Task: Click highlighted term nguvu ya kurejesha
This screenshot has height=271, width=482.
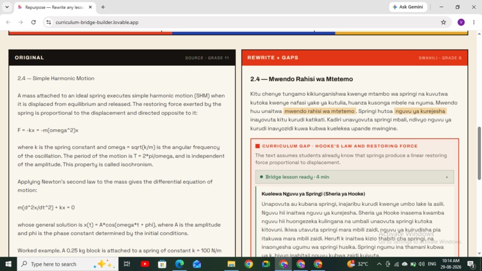Action: [420, 111]
